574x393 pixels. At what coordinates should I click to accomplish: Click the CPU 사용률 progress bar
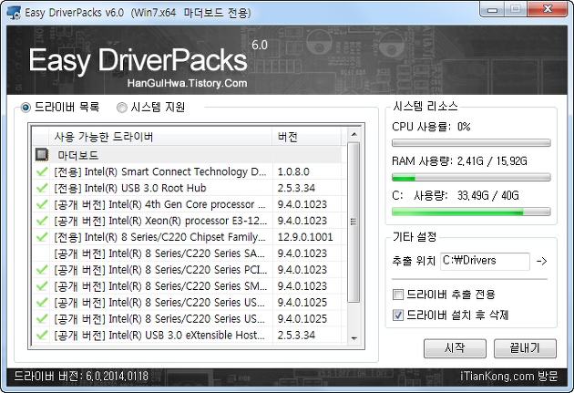coord(471,142)
